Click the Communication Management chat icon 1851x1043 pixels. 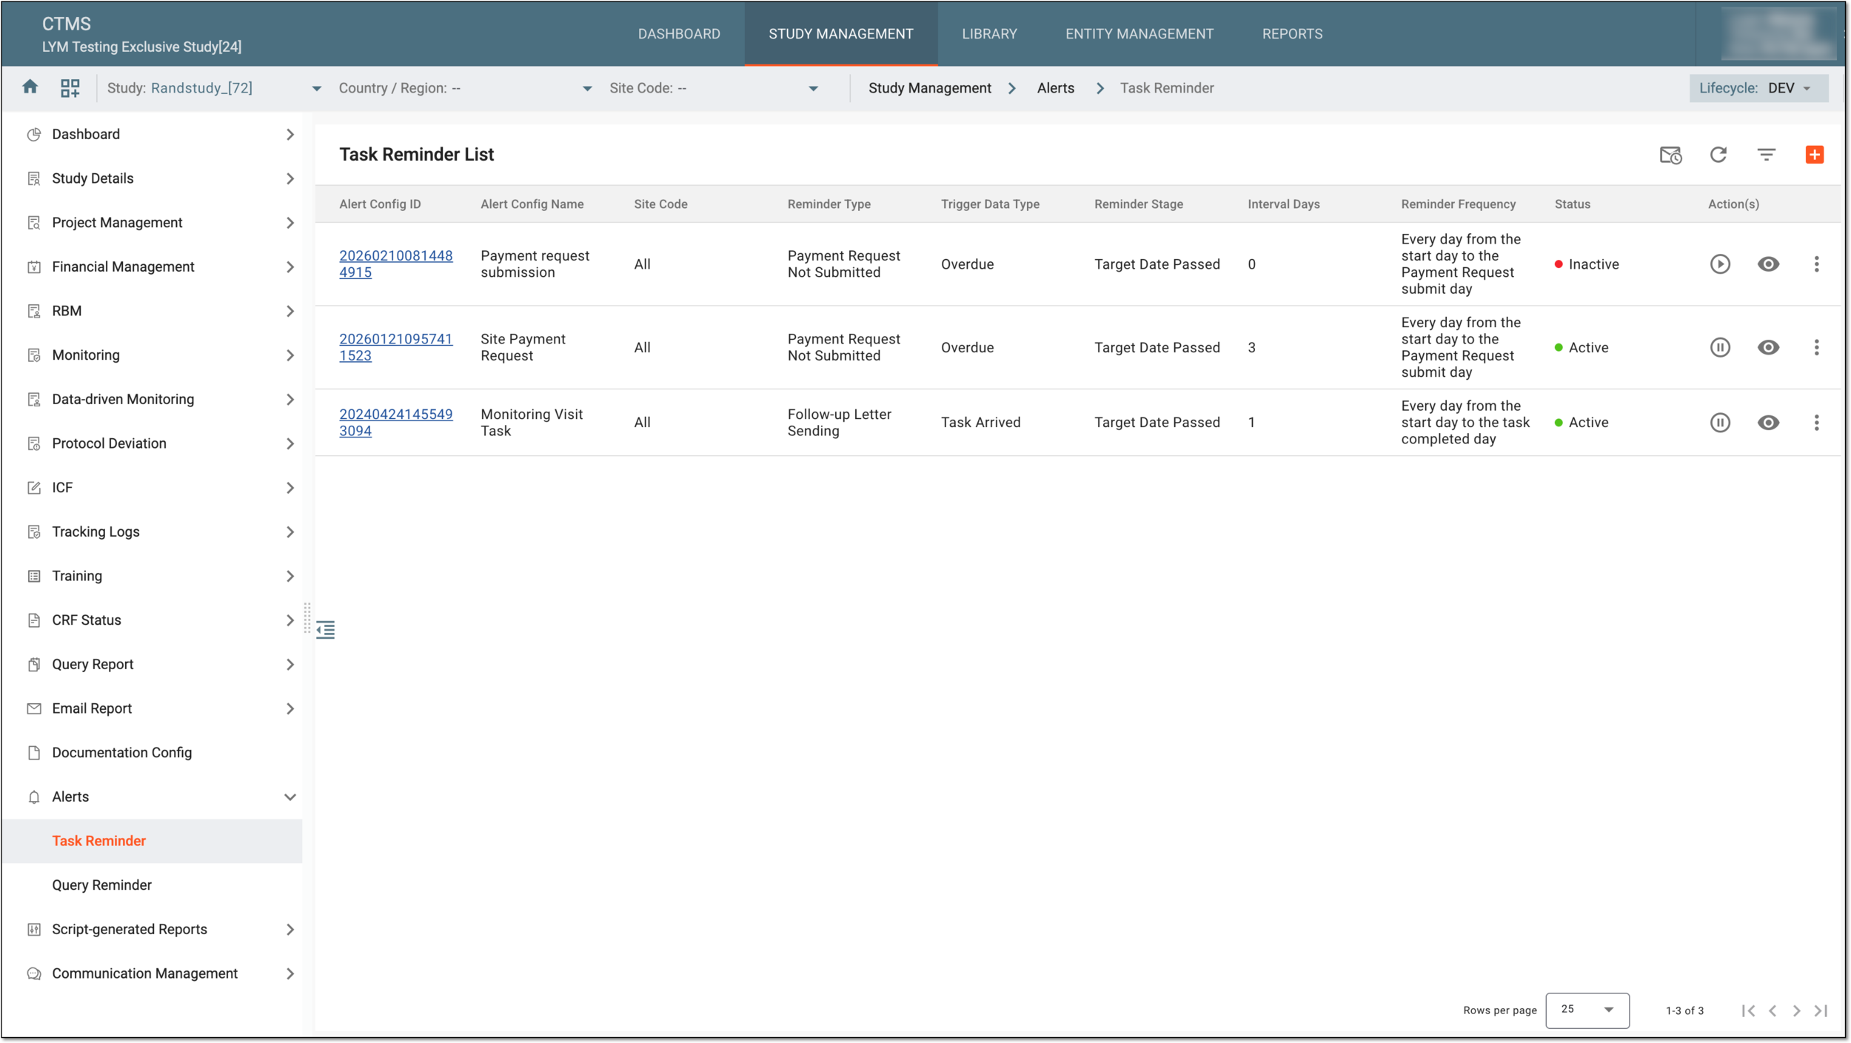(34, 974)
